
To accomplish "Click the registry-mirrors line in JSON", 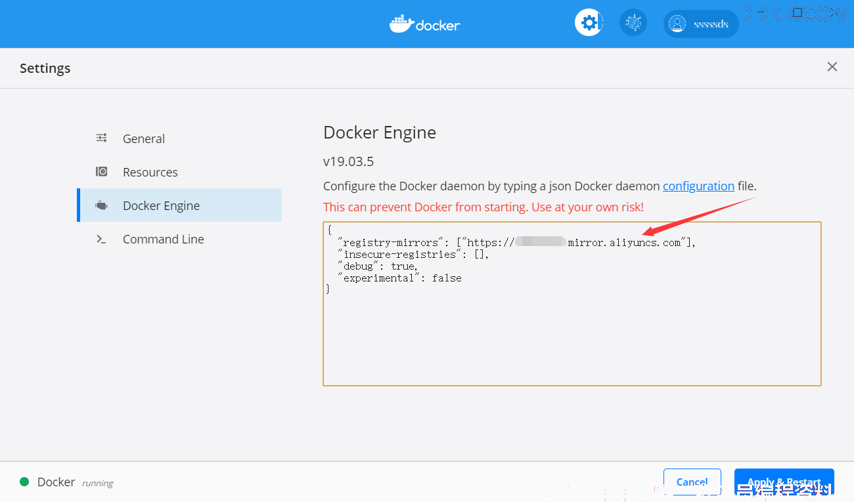I will click(517, 243).
